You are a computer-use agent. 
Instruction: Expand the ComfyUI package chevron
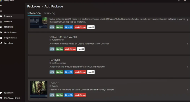[x=187, y=67]
